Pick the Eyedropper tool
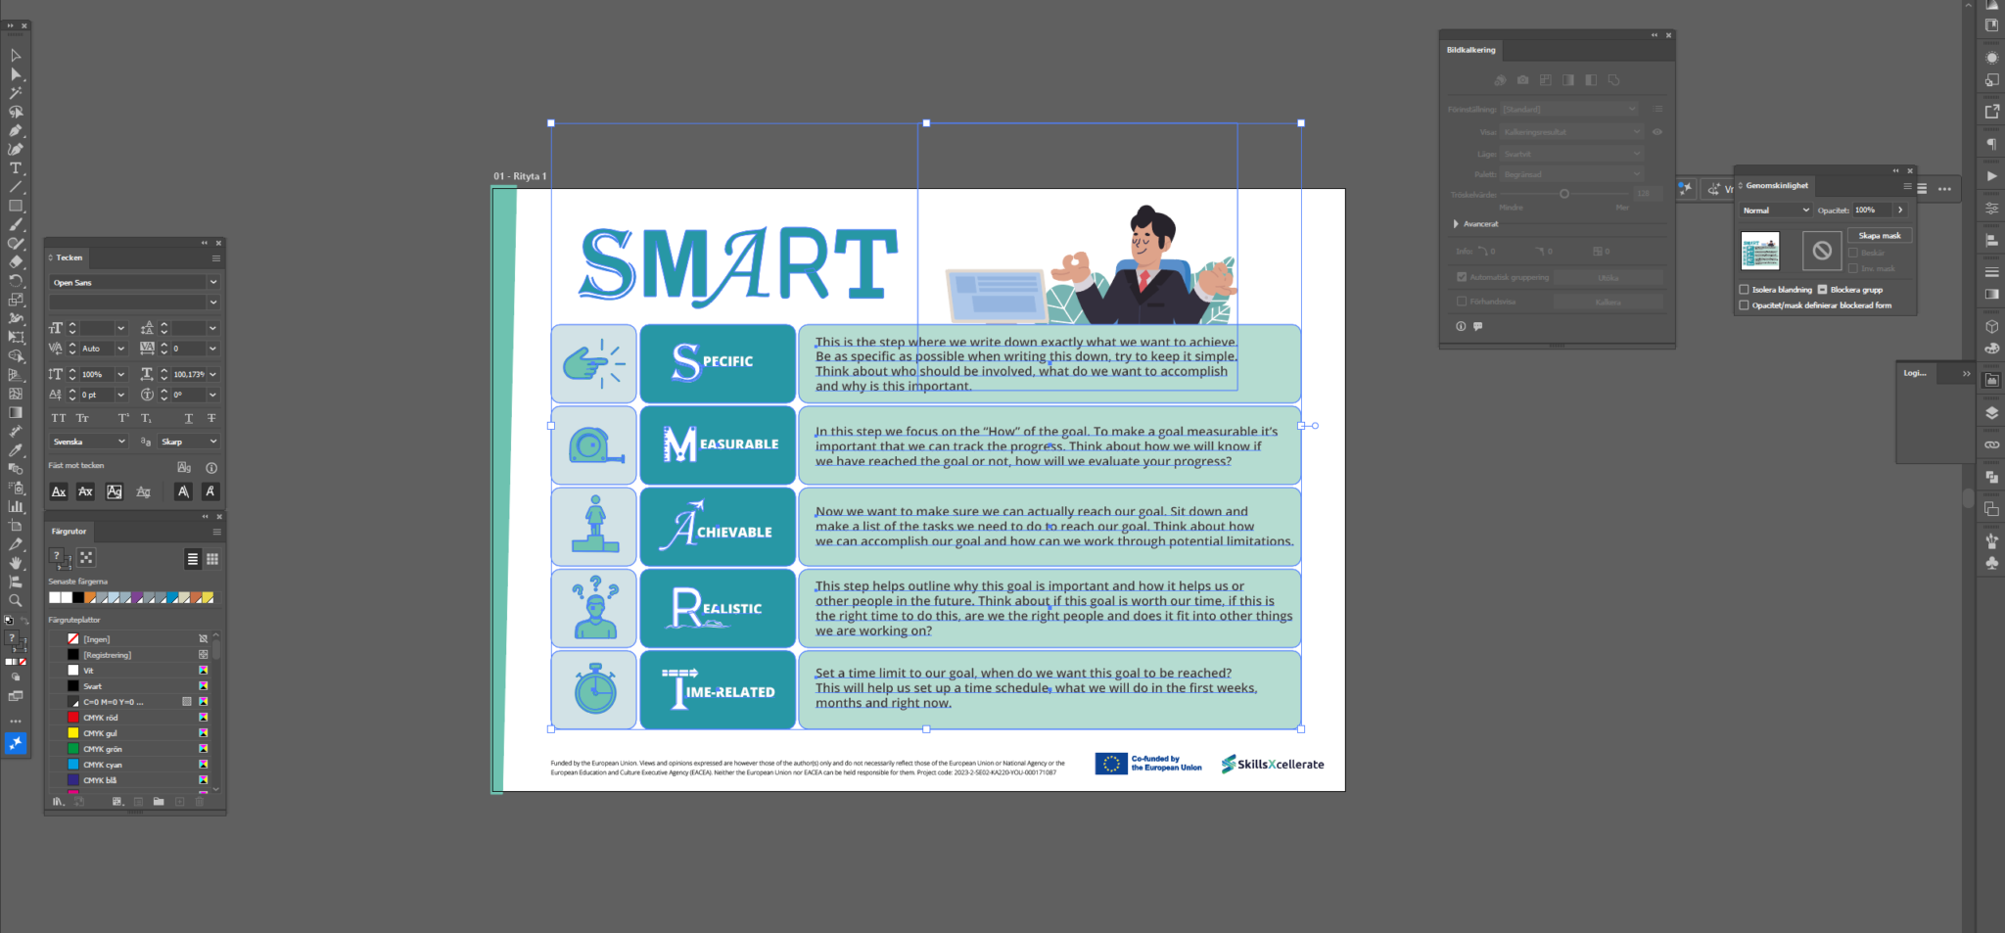This screenshot has height=933, width=2005. 16,449
